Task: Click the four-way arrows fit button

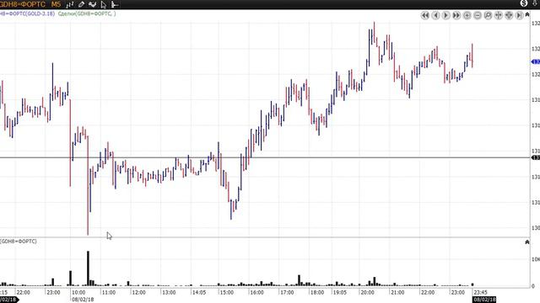Action: tap(509, 15)
